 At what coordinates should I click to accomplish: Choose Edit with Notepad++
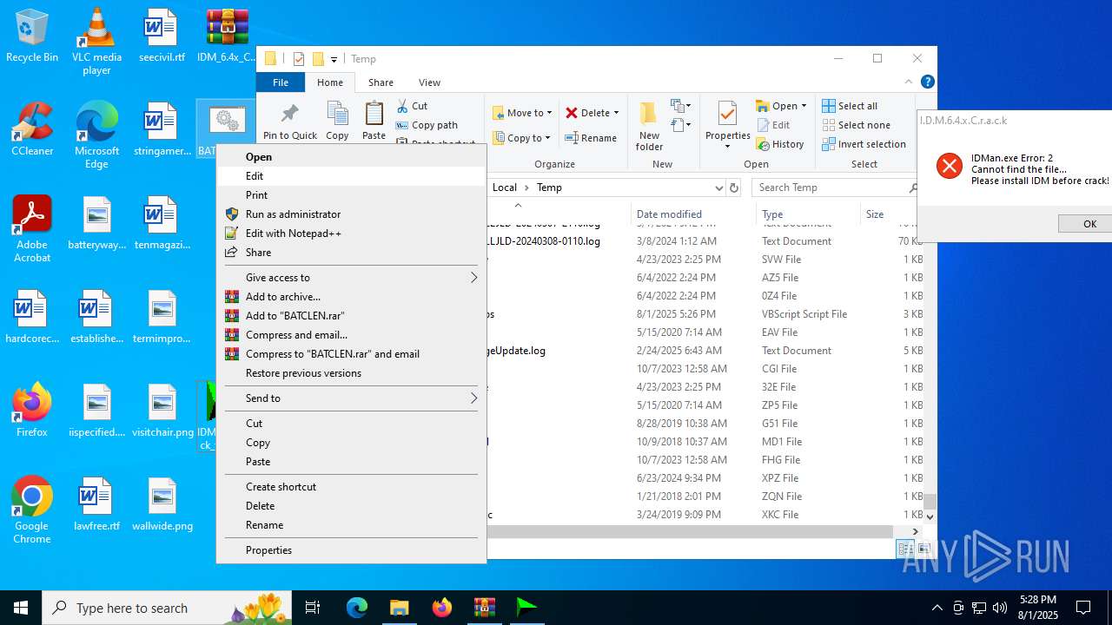(x=351, y=234)
